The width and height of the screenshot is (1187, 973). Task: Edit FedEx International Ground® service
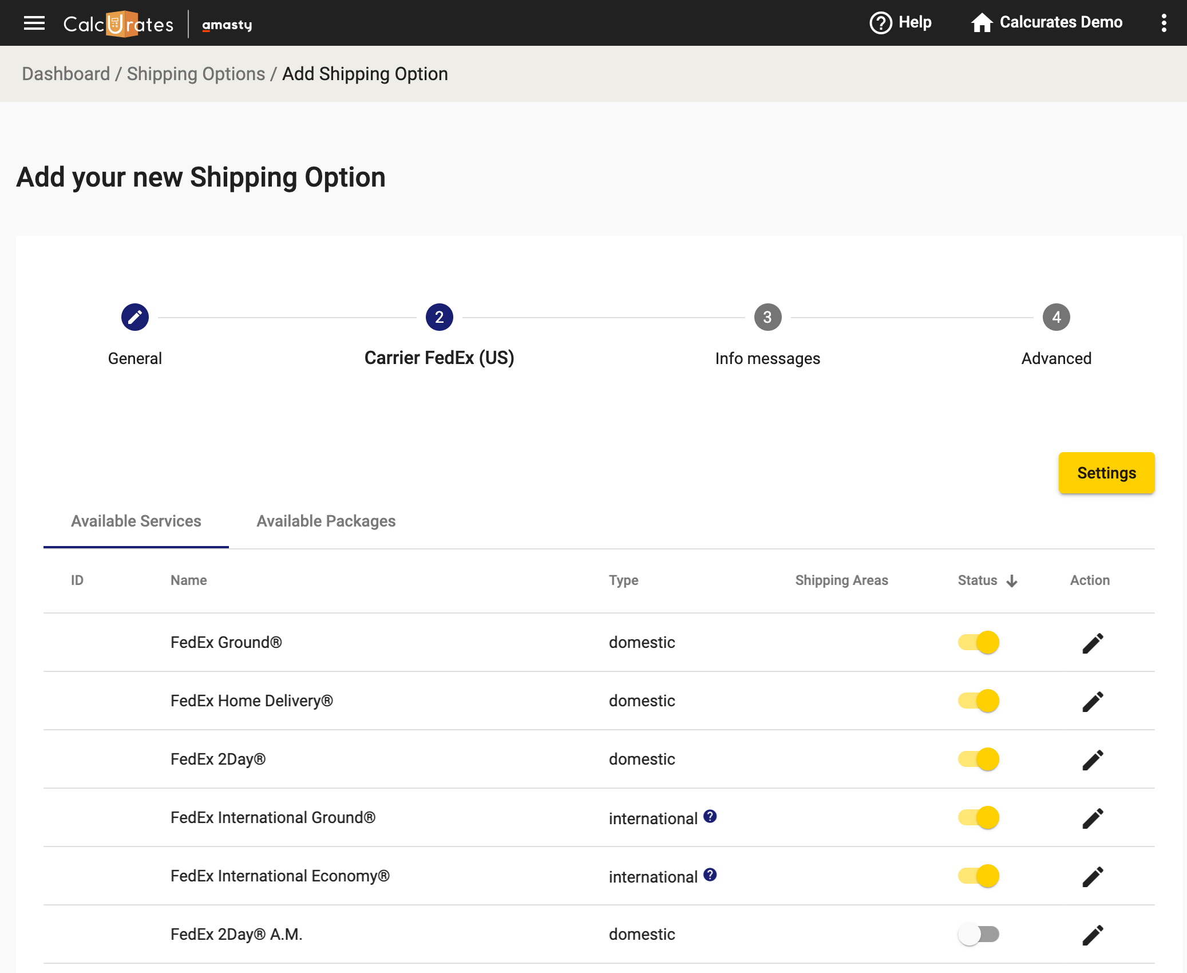(1093, 818)
